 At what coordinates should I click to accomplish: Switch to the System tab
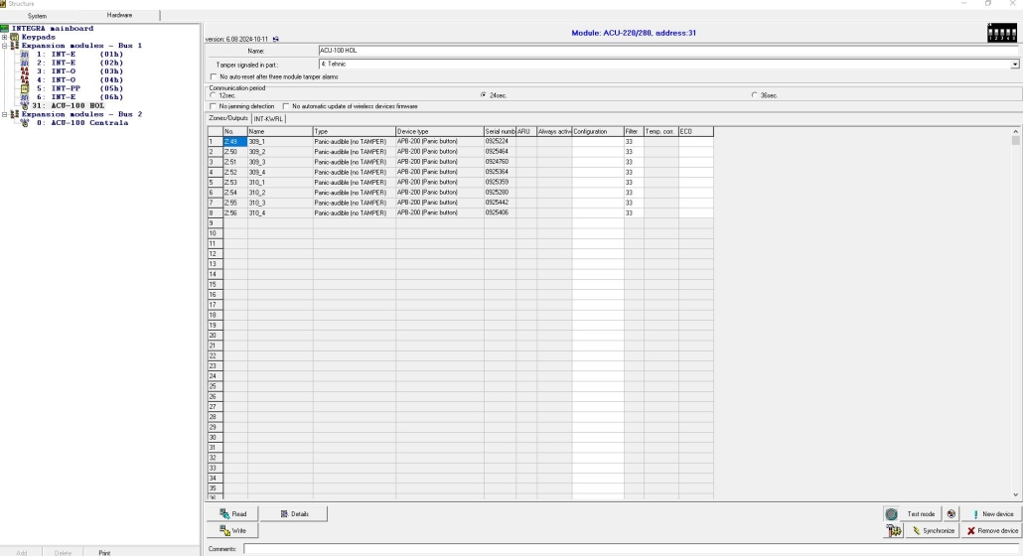coord(37,16)
